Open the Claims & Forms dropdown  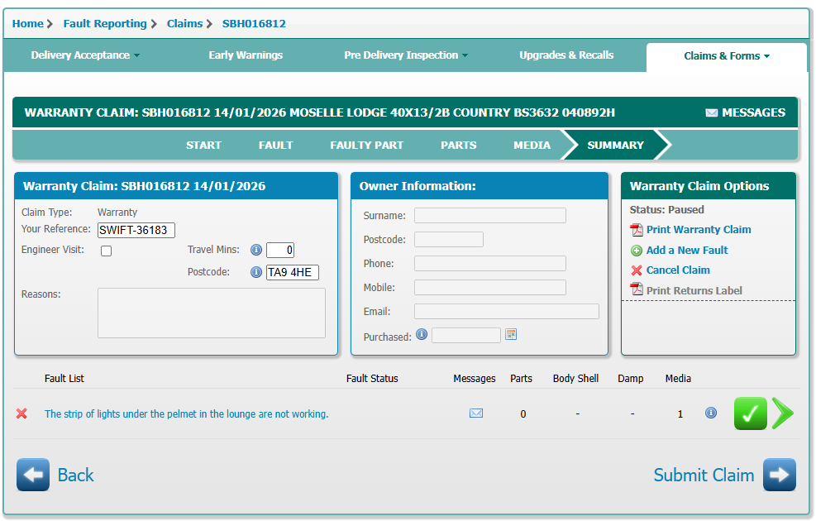coord(726,56)
